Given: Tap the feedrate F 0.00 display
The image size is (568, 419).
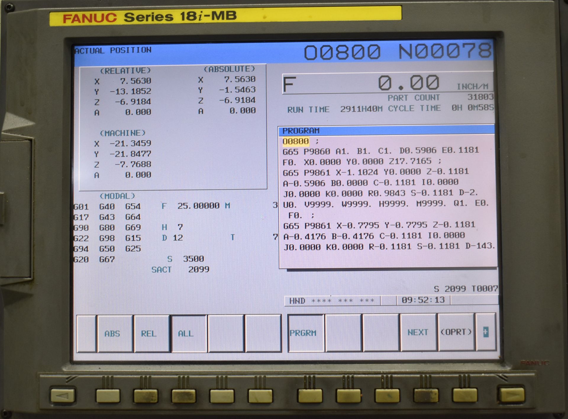Looking at the screenshot, I should coord(388,83).
